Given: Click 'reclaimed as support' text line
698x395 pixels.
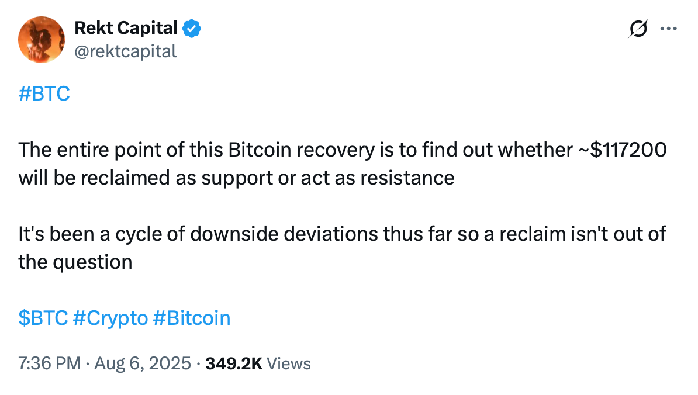Looking at the screenshot, I should pyautogui.click(x=236, y=178).
